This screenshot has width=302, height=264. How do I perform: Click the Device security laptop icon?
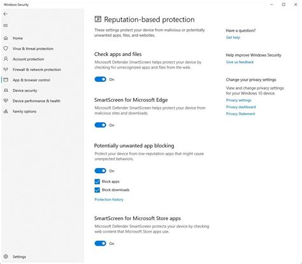point(6,90)
